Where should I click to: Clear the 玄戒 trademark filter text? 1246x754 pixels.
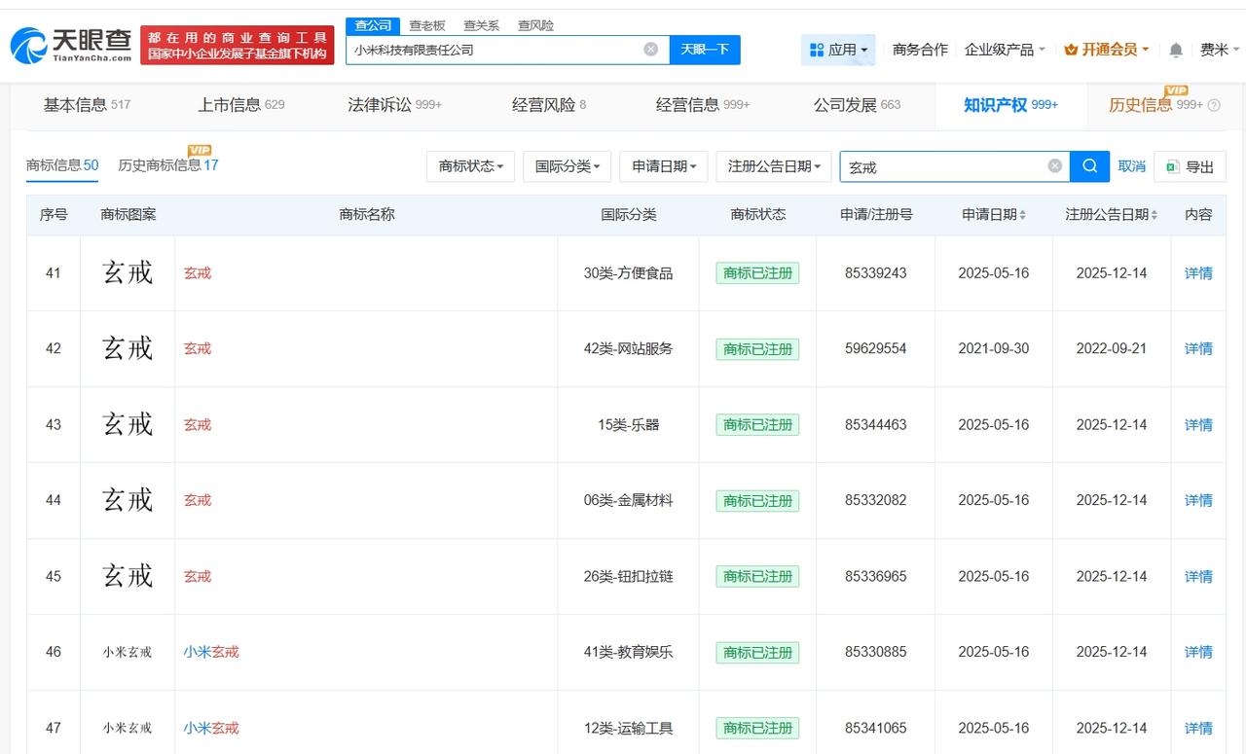click(x=1054, y=166)
